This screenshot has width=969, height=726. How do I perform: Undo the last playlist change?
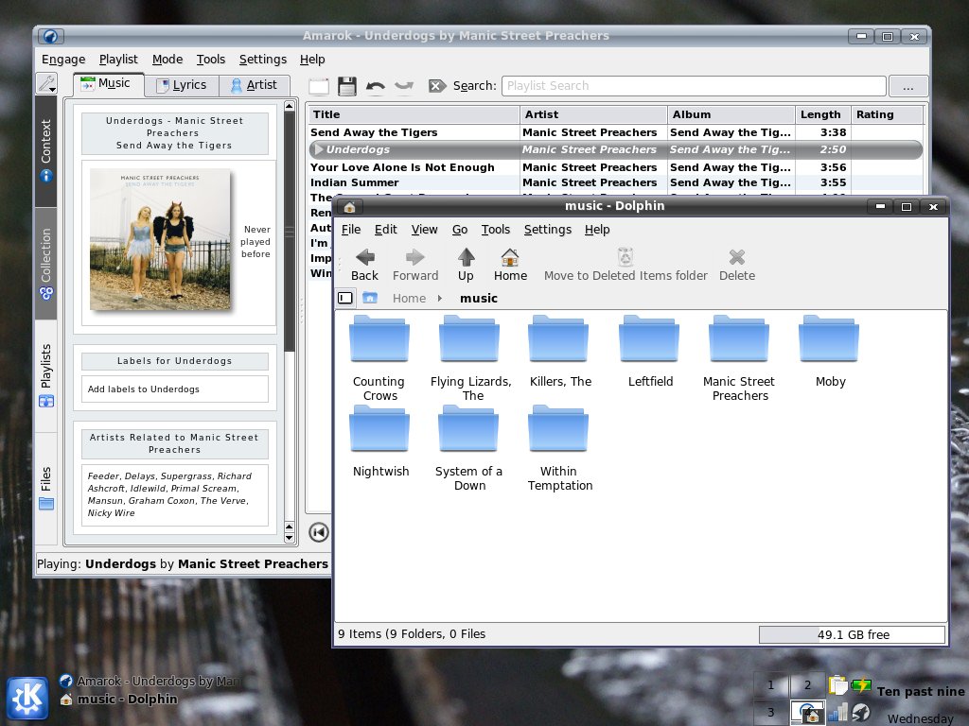click(x=376, y=85)
